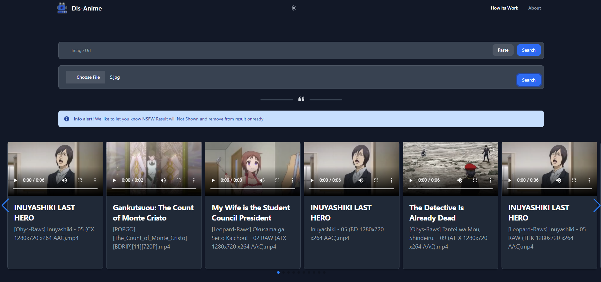Image resolution: width=601 pixels, height=282 pixels.
Task: Mute The Detective Is Already Dead video
Action: coord(460,180)
